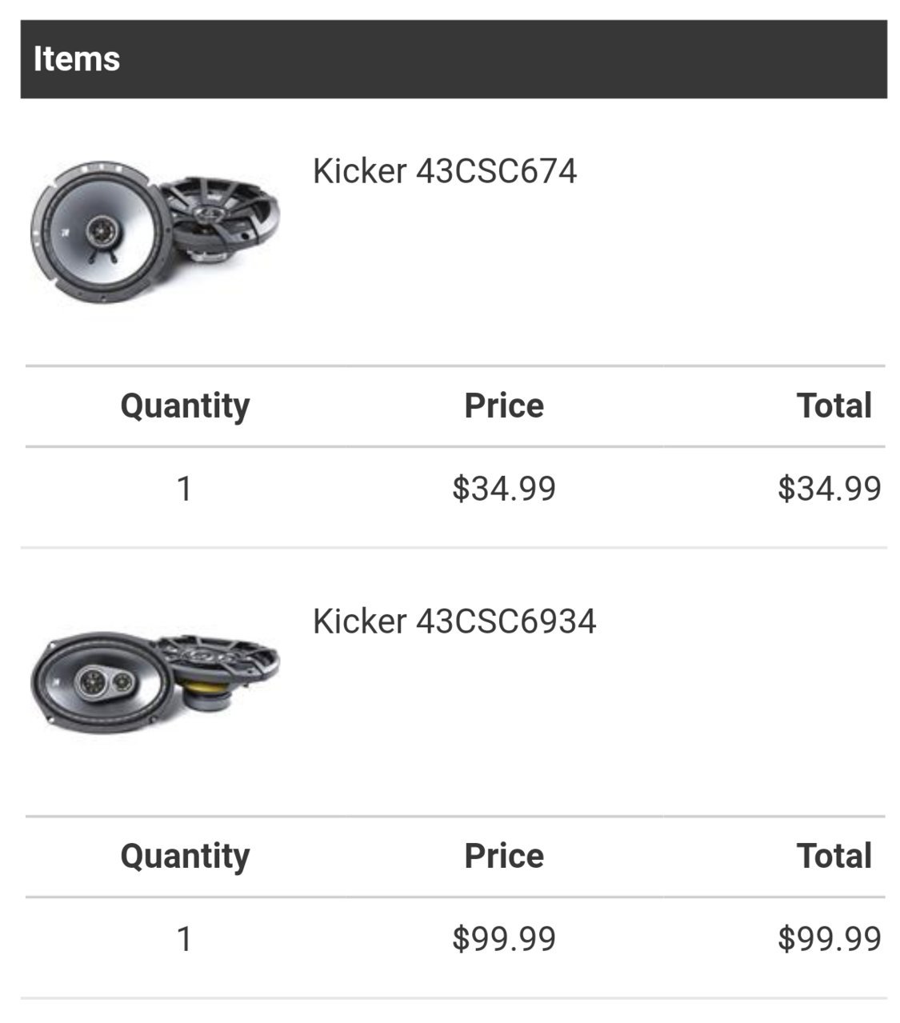Click Quantity header under Kicker 43CSC6934
The image size is (900, 1023).
[185, 856]
